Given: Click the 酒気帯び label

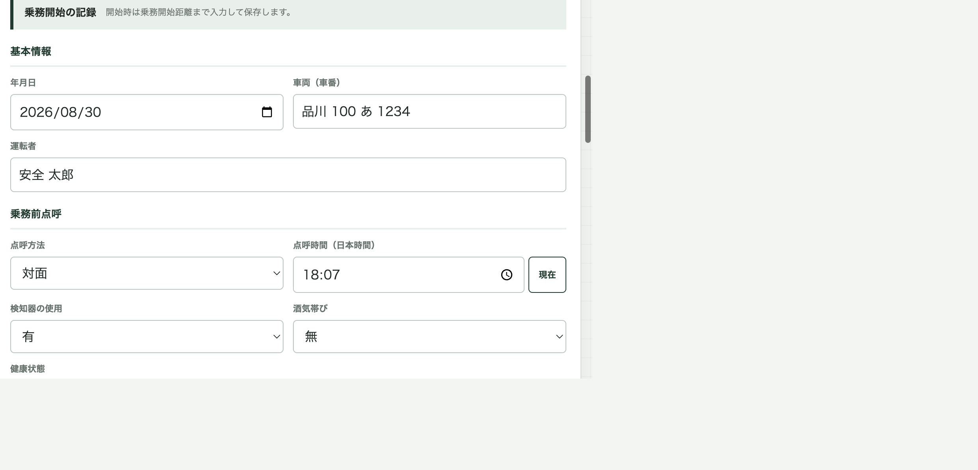Looking at the screenshot, I should pos(310,309).
